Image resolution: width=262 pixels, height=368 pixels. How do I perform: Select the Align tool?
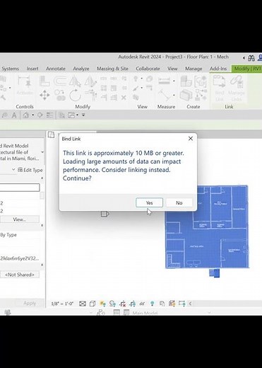tap(44, 81)
